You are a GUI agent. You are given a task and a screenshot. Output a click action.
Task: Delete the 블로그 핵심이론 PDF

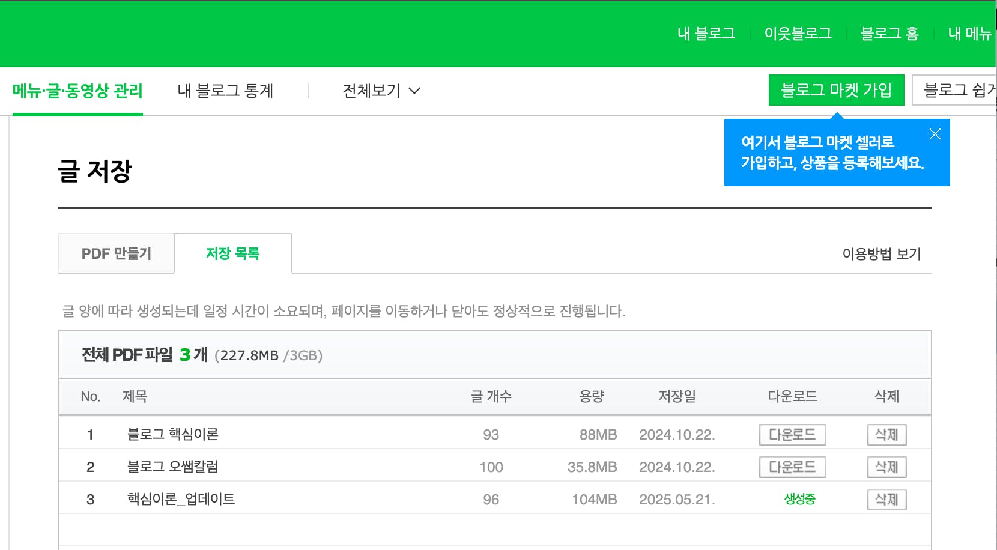coord(886,435)
